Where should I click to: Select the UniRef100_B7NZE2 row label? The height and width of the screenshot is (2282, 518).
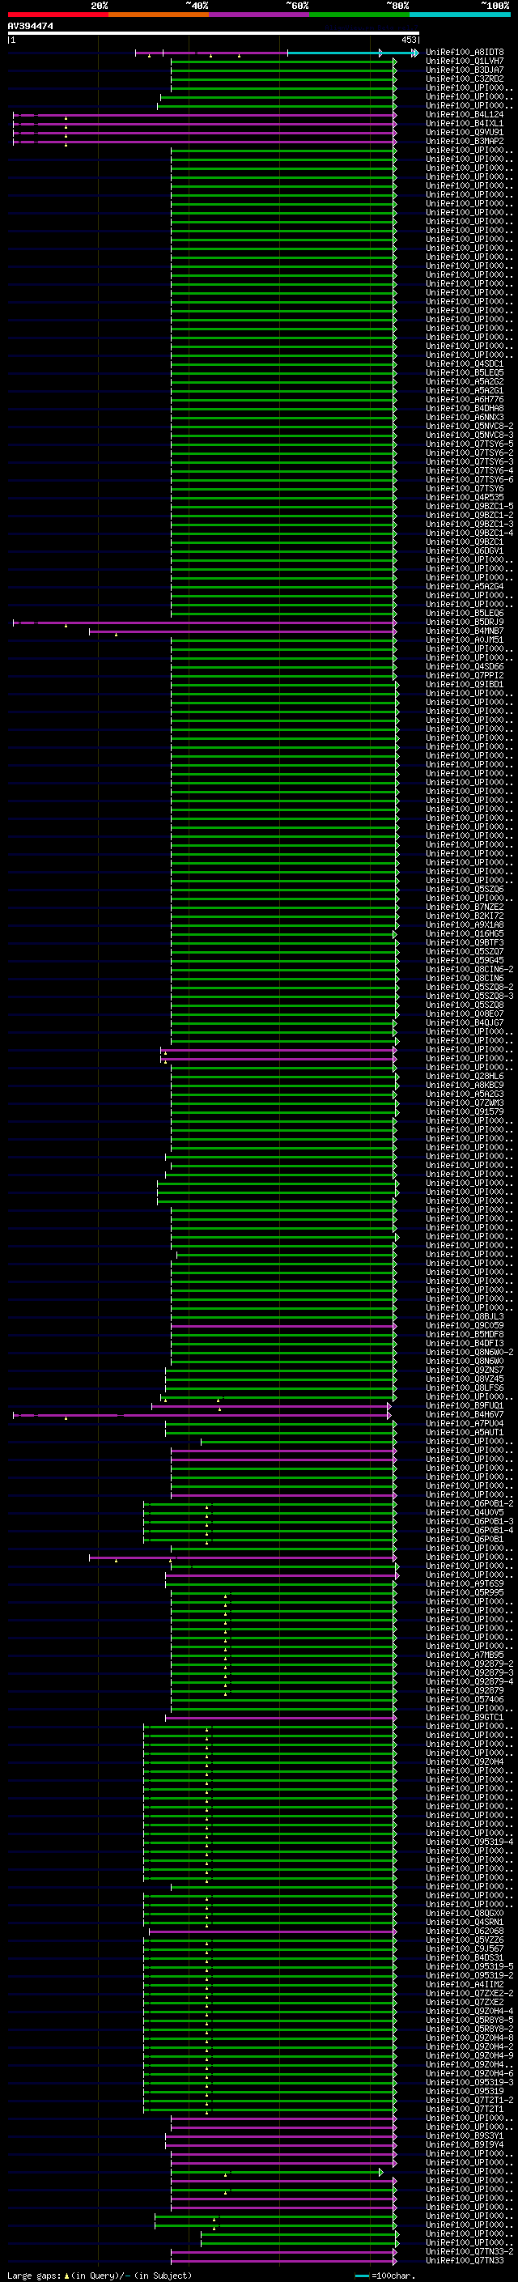point(465,907)
